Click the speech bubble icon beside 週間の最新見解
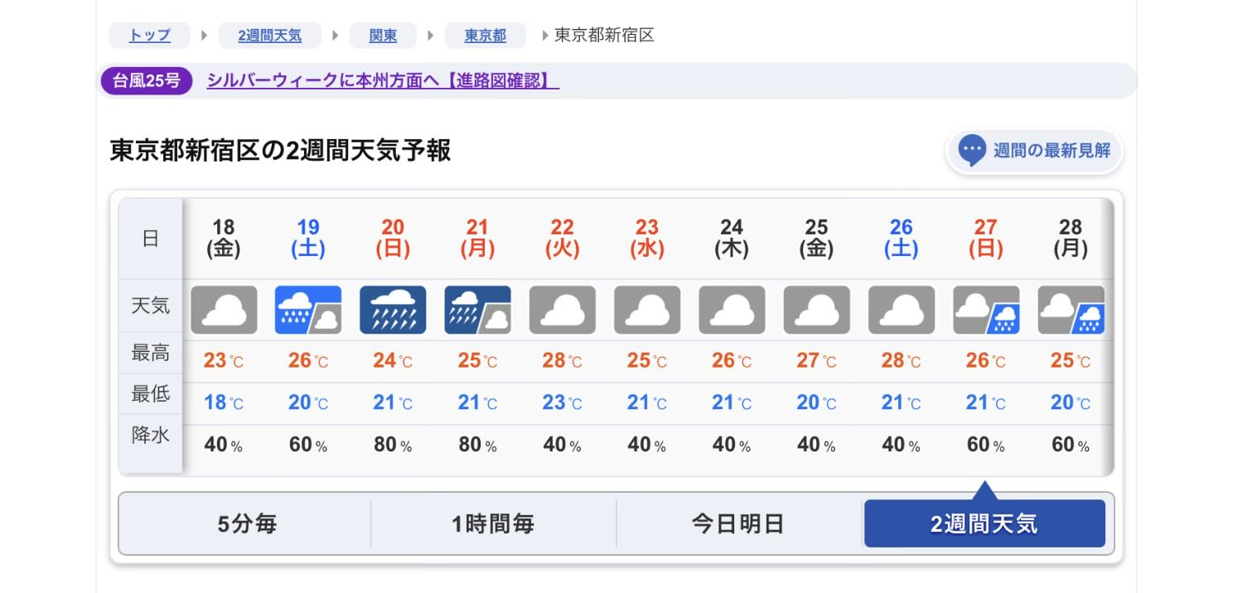Screen dimensions: 1233x593 click(x=972, y=151)
